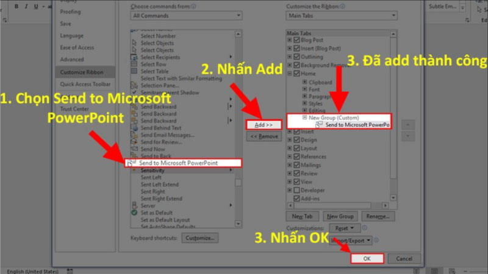The width and height of the screenshot is (488, 274).
Task: Click the Select Row icon
Action: click(134, 65)
